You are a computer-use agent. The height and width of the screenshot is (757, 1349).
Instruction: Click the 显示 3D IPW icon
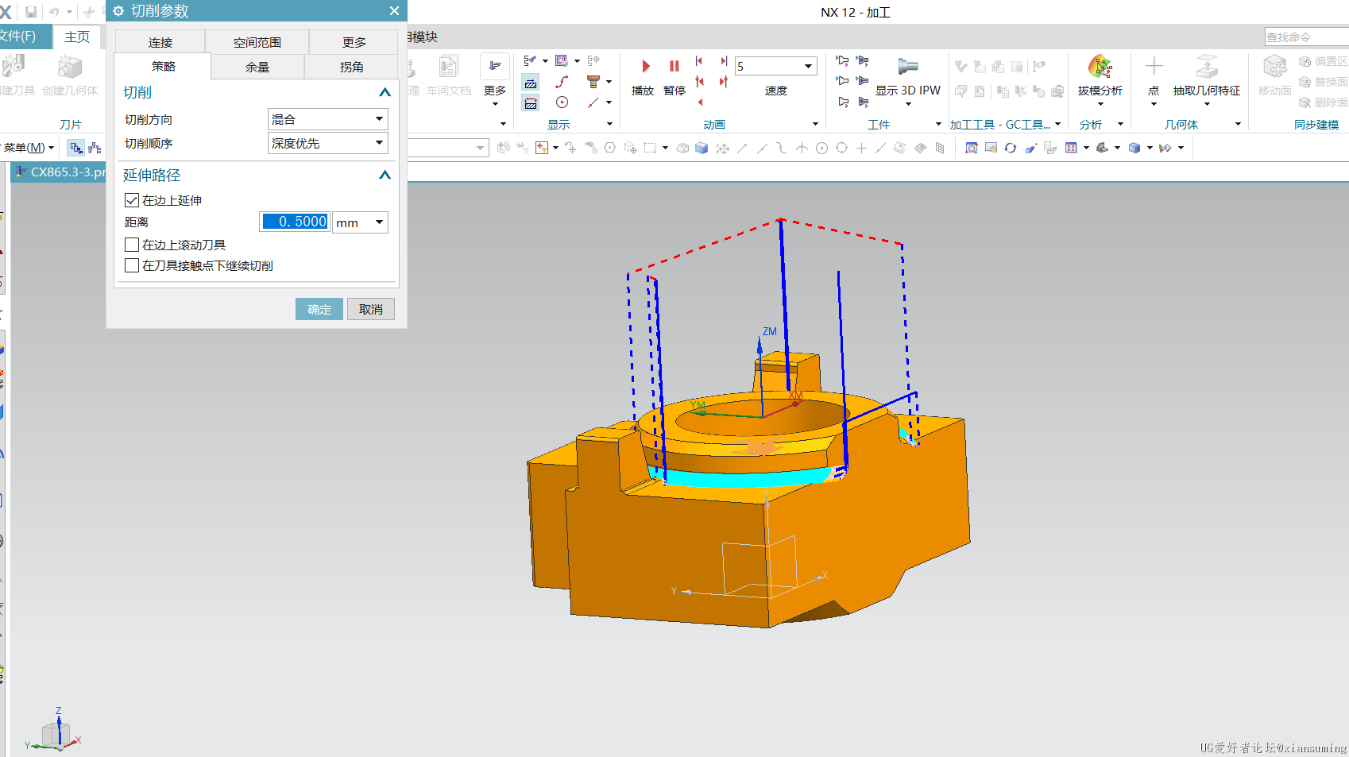[907, 67]
